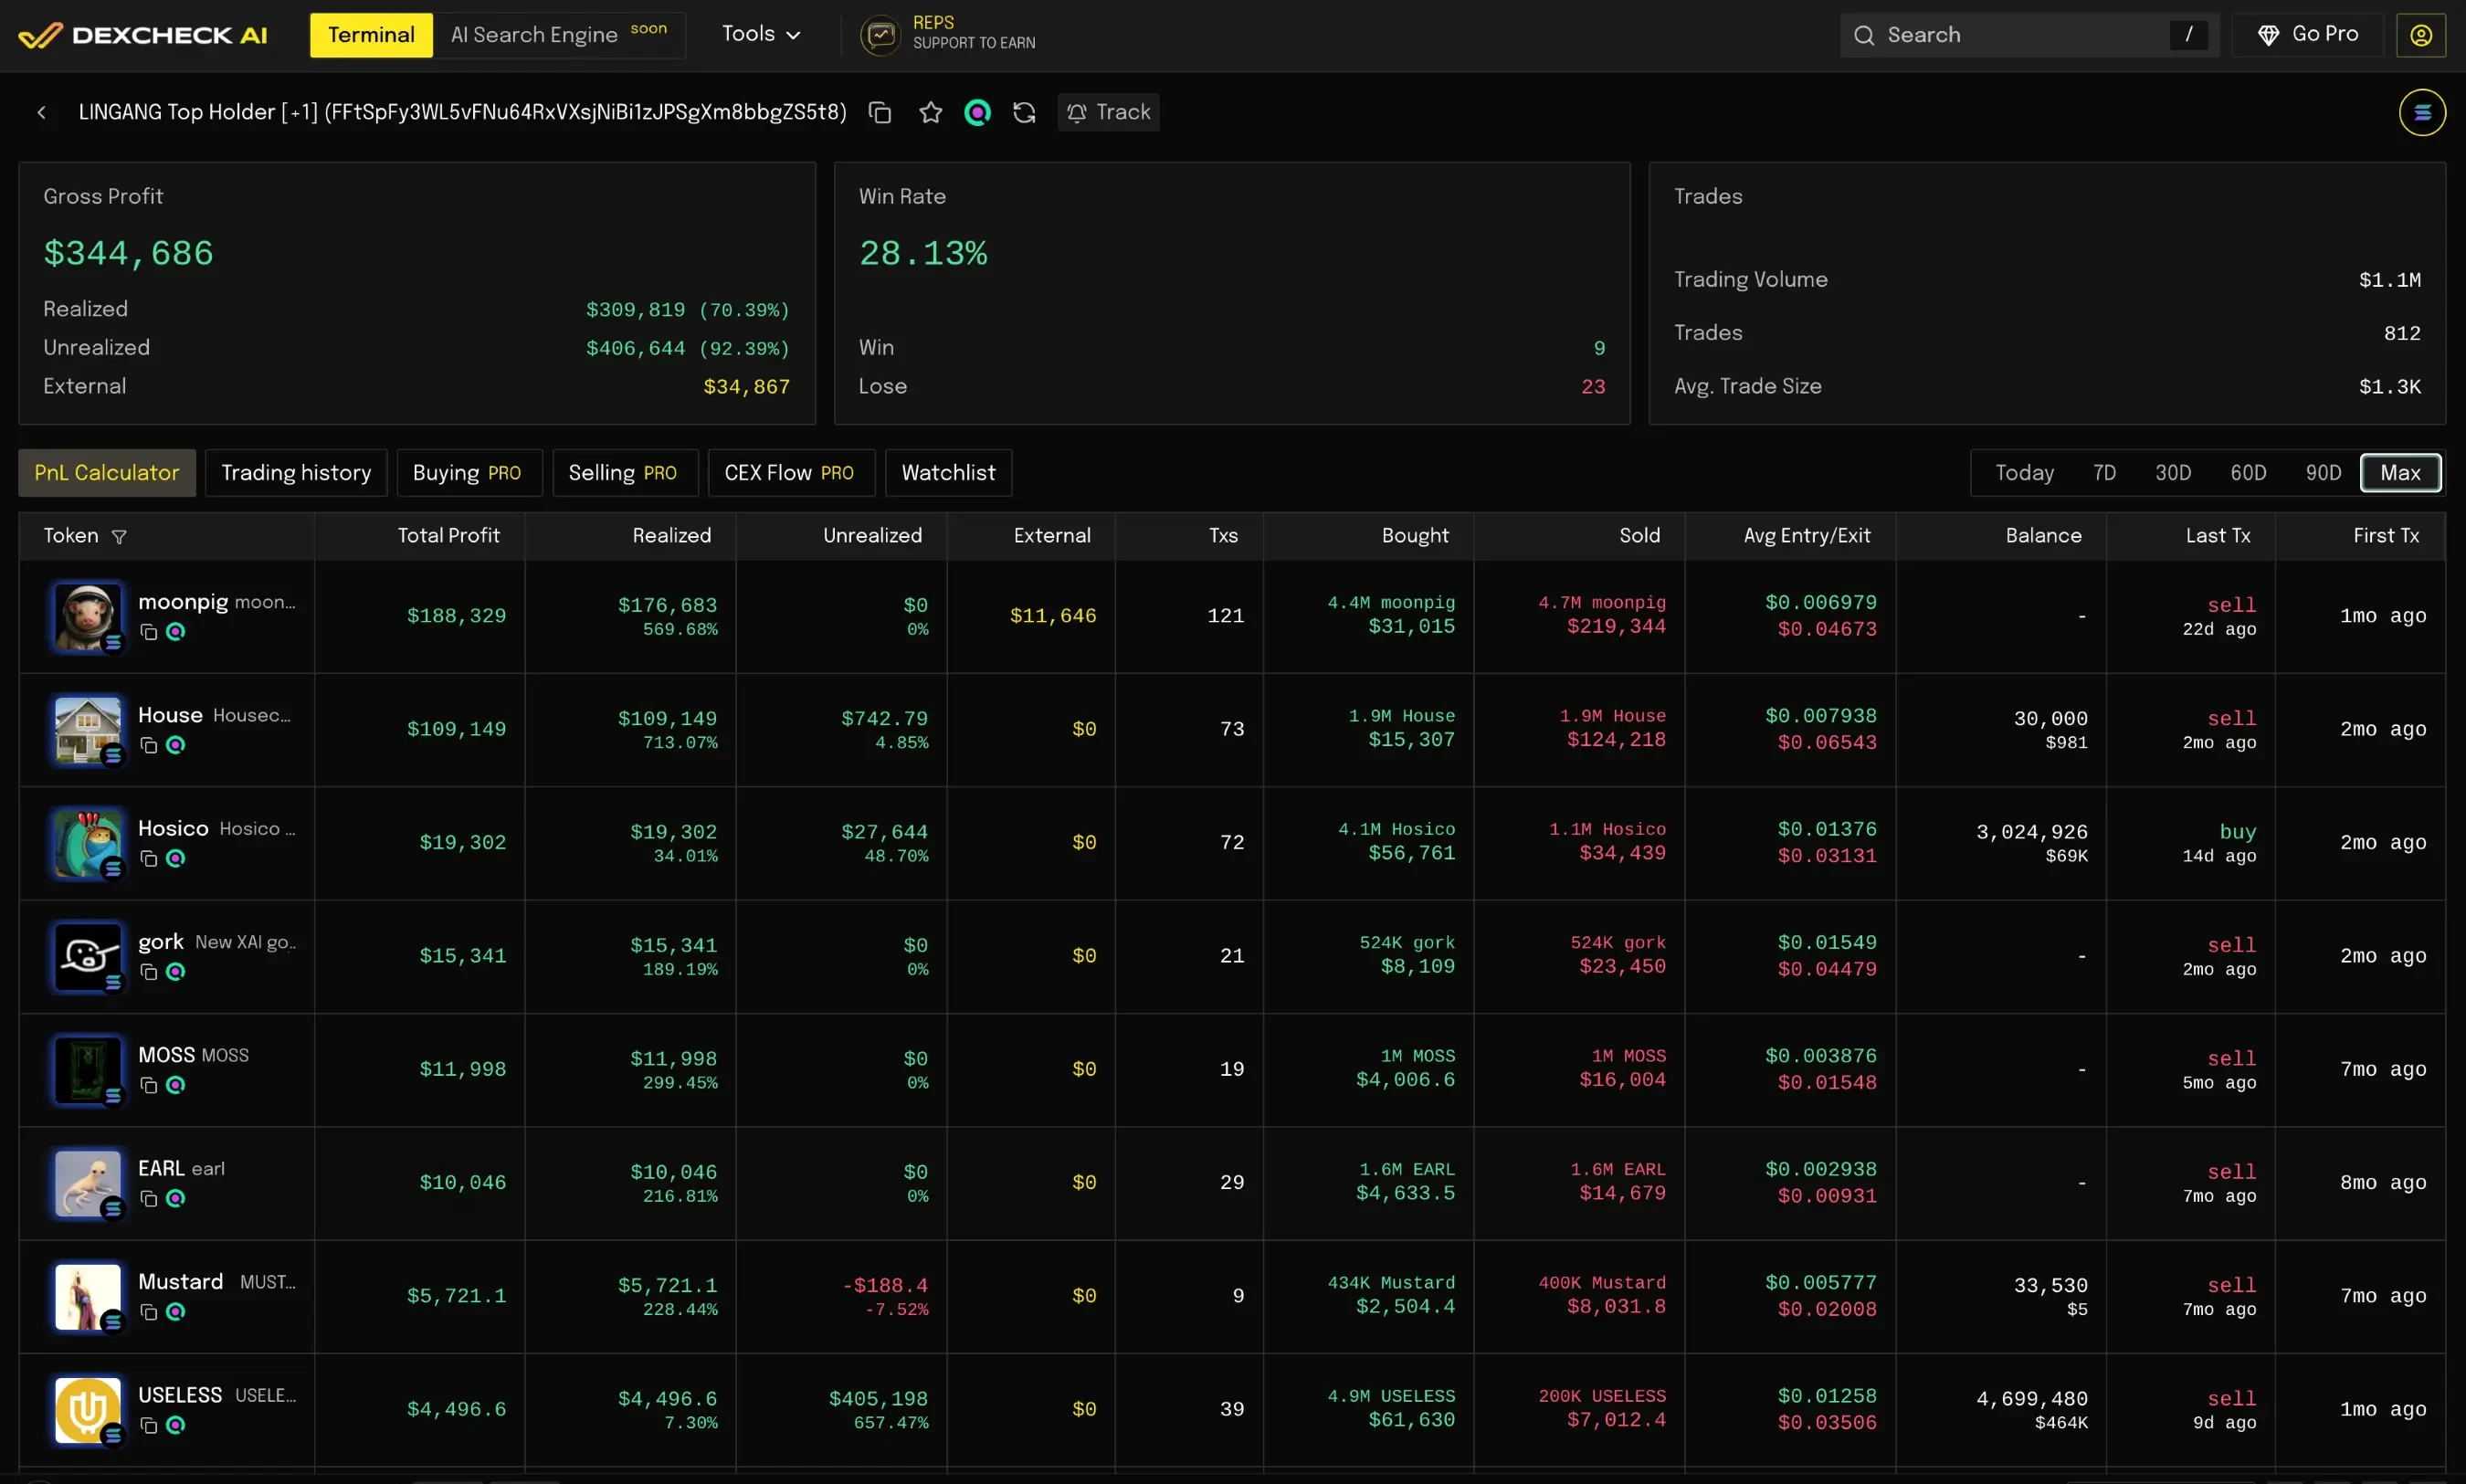Open the AI Search Engine option

pos(535,34)
